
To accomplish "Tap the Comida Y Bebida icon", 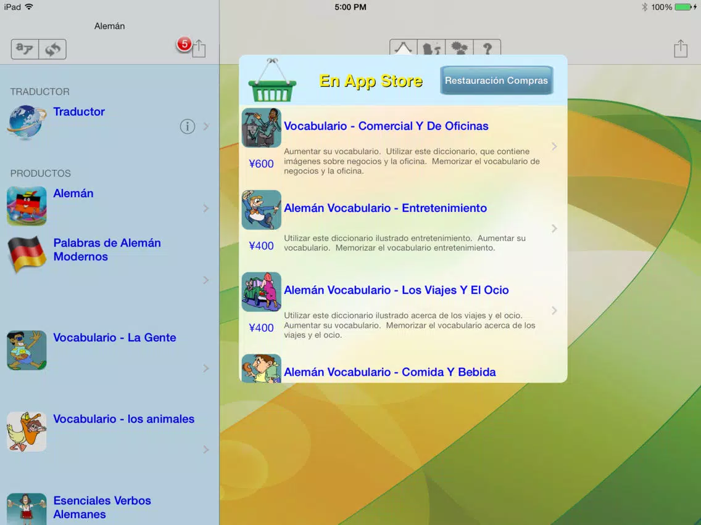I will [262, 368].
